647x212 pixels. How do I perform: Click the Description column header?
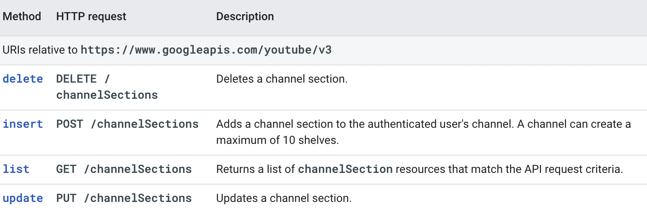pyautogui.click(x=245, y=17)
